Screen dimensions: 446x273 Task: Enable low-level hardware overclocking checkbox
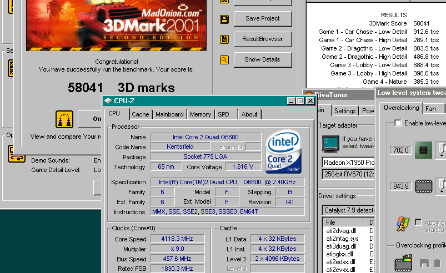398,123
